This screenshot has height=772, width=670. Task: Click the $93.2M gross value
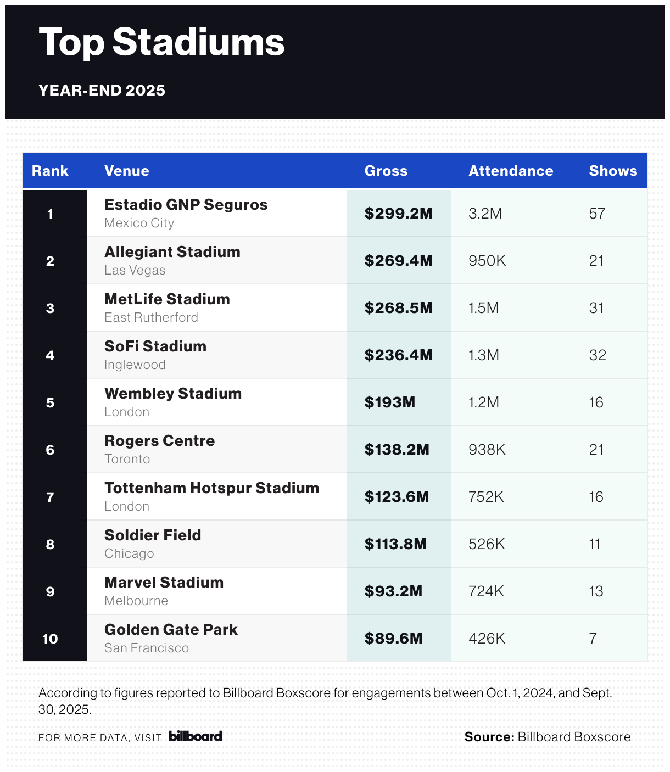(x=393, y=591)
